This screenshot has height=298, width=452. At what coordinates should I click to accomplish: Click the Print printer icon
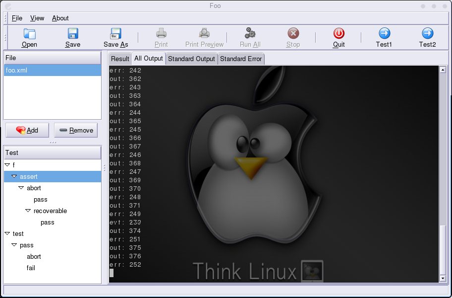point(161,33)
